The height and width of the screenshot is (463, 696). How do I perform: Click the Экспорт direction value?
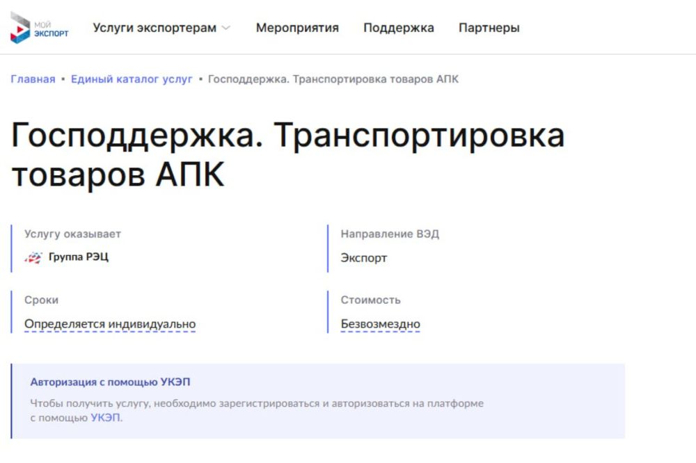point(363,258)
